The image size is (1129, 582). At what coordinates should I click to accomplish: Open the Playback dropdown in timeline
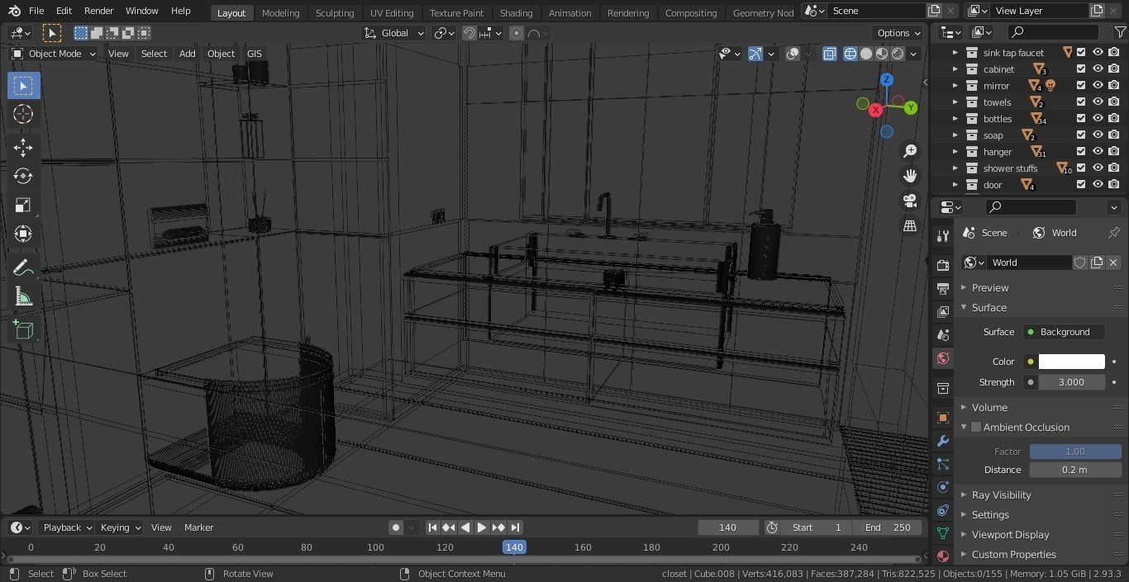tap(68, 528)
